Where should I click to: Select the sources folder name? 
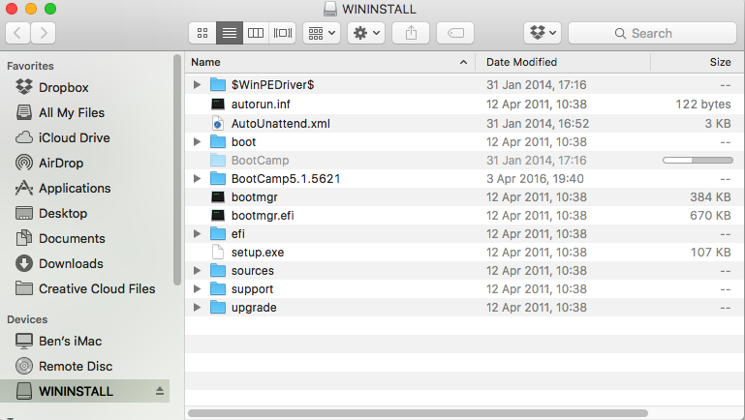click(252, 271)
